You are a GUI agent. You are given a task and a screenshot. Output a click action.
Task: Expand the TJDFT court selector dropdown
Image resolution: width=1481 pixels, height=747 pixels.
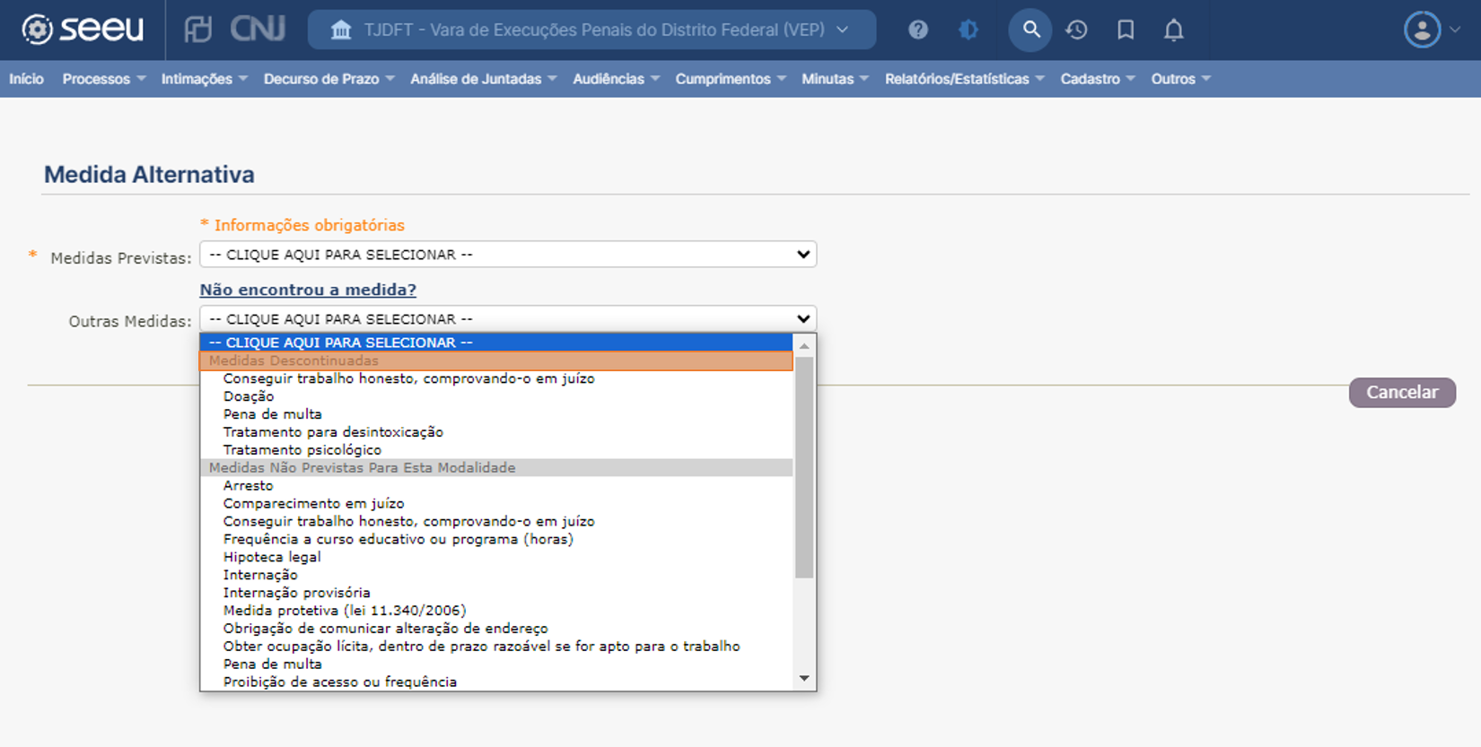click(592, 30)
